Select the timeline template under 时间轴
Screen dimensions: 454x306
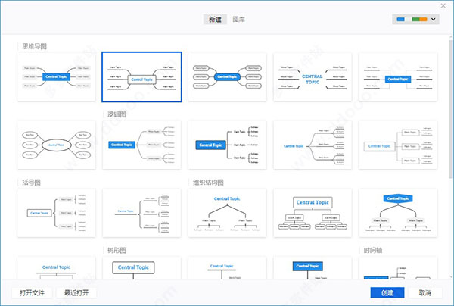click(398, 268)
